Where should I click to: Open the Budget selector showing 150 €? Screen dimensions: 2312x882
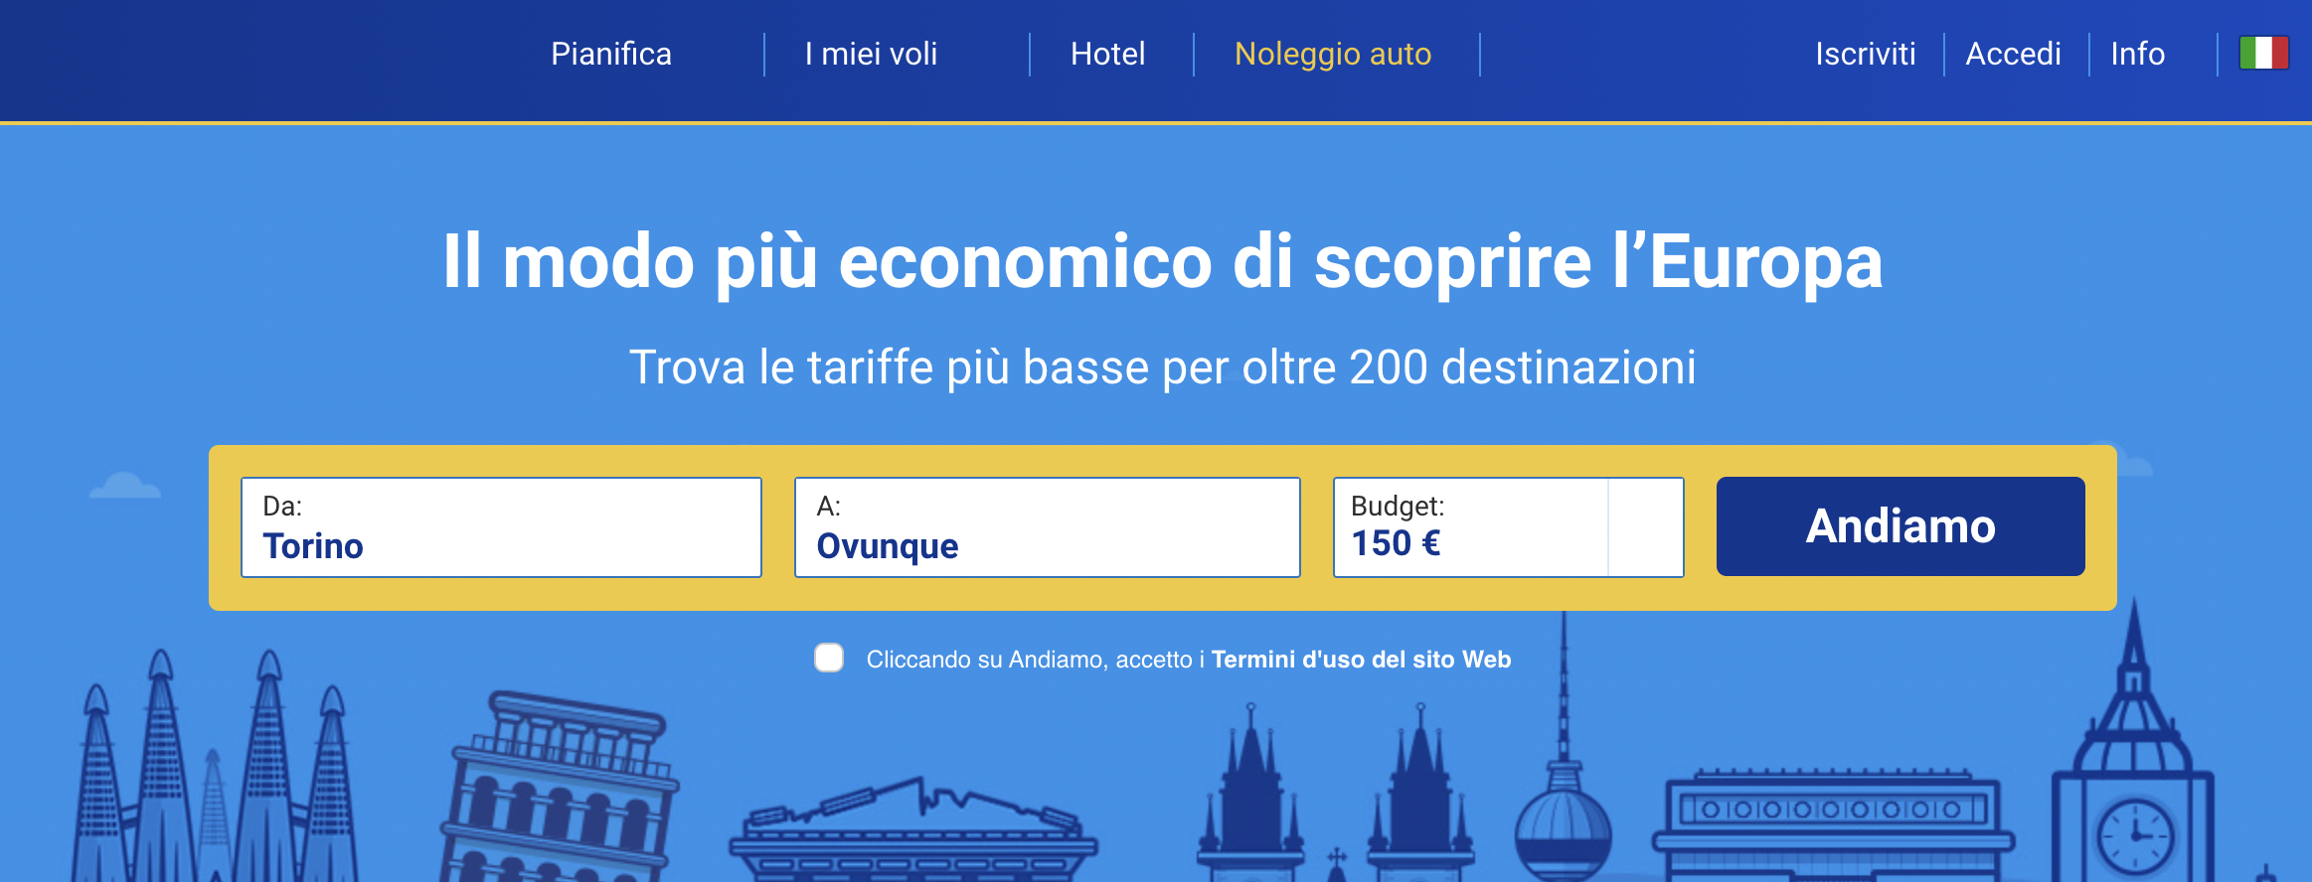tap(1470, 527)
